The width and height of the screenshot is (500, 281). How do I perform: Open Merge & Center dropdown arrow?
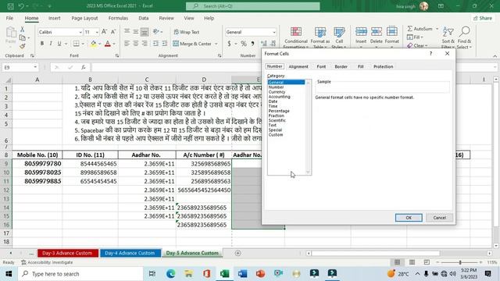(216, 44)
